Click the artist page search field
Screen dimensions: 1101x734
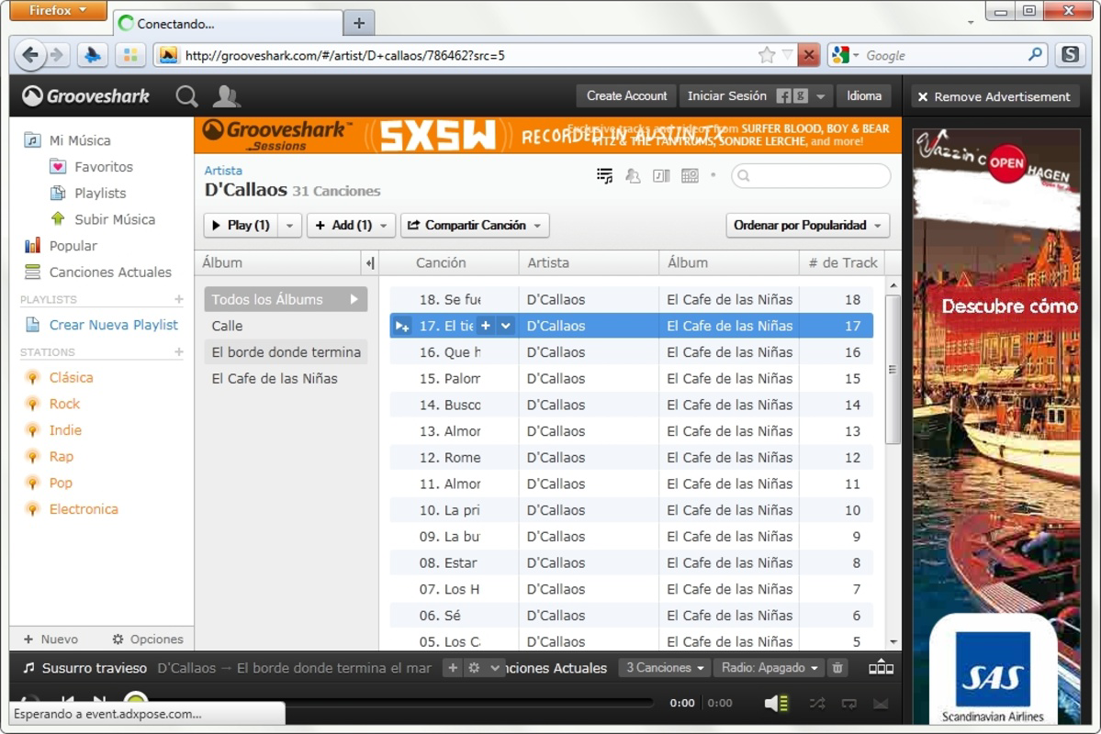click(x=811, y=176)
